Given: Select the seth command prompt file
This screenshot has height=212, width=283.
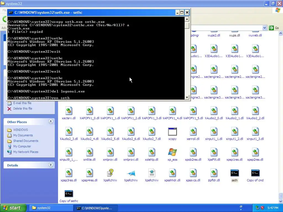Looking at the screenshot, I should [234, 173].
